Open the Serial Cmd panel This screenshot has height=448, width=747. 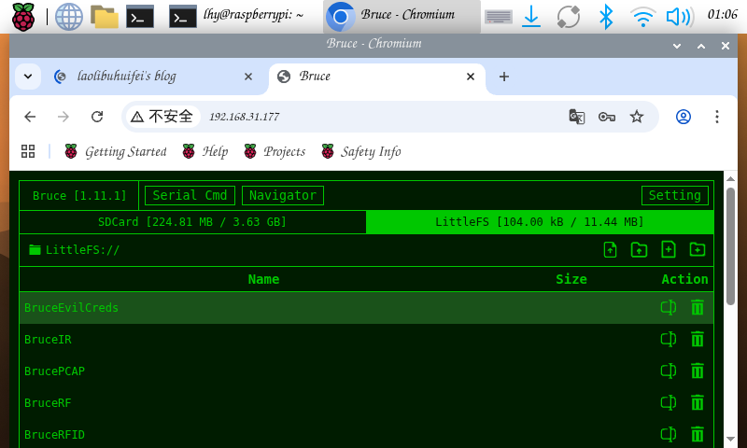pos(190,195)
